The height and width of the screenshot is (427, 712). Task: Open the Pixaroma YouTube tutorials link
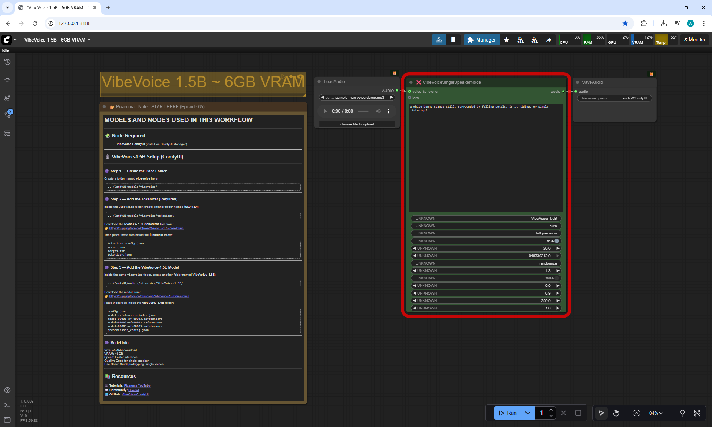pos(137,385)
